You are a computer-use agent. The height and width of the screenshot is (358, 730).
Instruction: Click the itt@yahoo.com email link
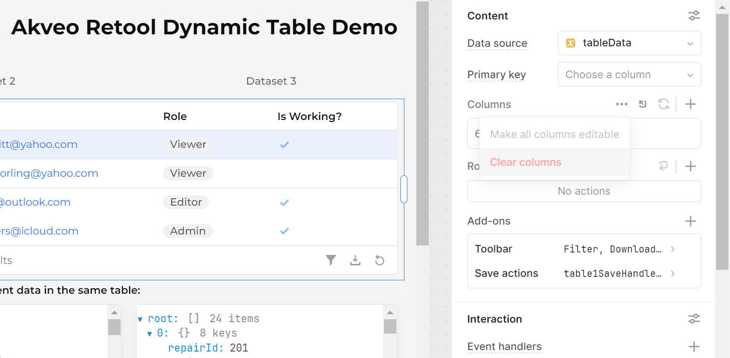(x=38, y=144)
